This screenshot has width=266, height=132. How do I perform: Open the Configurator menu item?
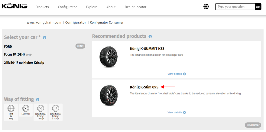67,7
